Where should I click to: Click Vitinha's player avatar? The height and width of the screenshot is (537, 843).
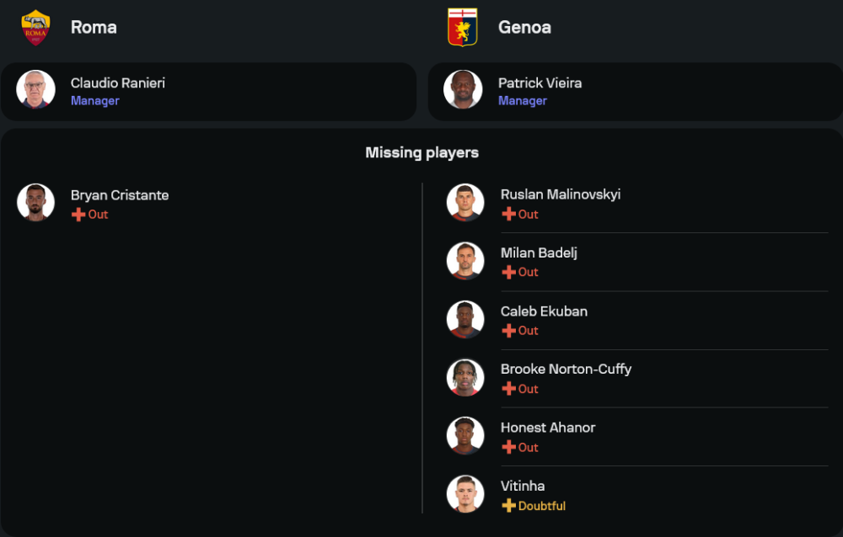pos(465,494)
